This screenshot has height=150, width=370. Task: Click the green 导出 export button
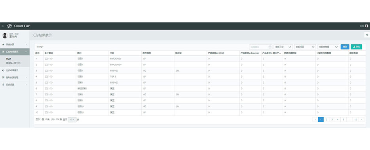point(356,47)
